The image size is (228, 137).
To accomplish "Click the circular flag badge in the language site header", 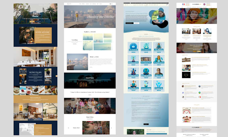I will coord(204,4).
